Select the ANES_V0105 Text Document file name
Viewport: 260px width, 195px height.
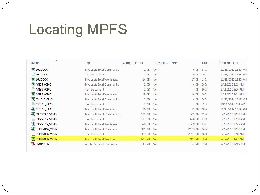tap(43, 90)
